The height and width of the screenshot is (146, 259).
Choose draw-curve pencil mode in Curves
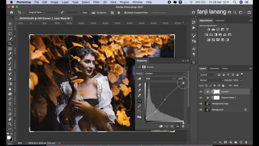[x=139, y=106]
